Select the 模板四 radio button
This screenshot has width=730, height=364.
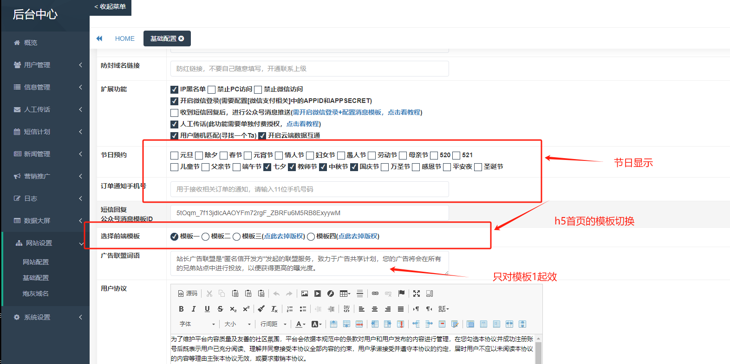point(311,236)
